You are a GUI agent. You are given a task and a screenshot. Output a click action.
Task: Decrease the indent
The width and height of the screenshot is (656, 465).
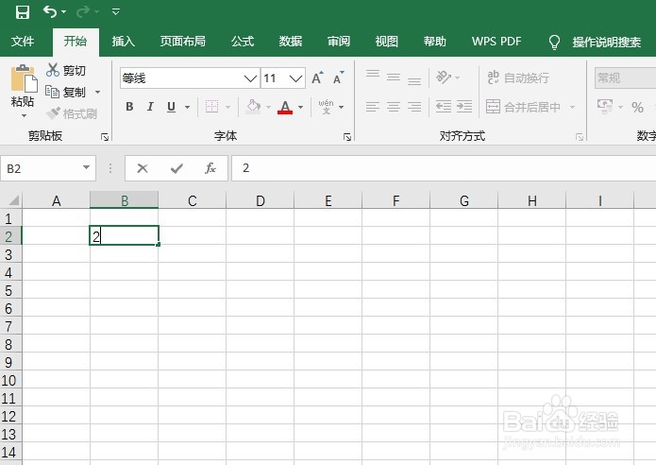point(444,107)
